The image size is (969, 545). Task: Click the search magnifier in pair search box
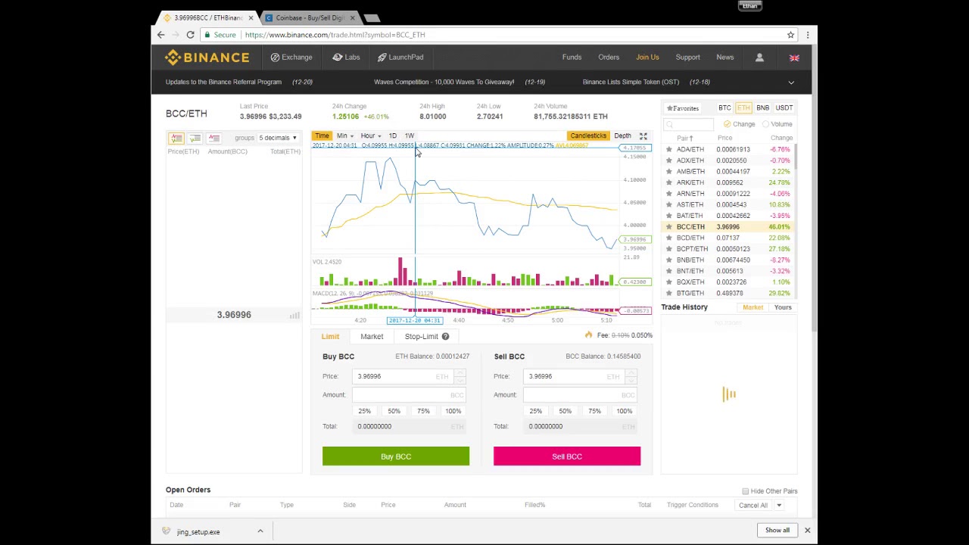[670, 124]
